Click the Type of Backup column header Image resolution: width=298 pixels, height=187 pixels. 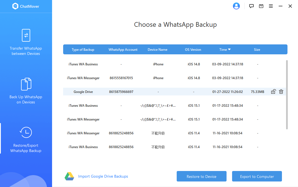tap(83, 50)
